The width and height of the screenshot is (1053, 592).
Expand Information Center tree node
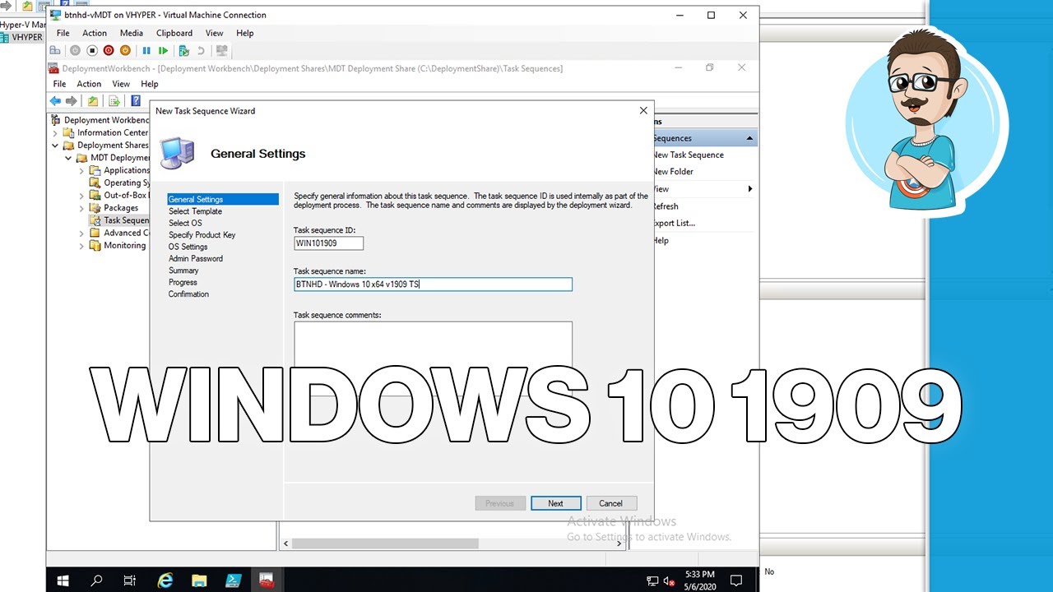56,132
